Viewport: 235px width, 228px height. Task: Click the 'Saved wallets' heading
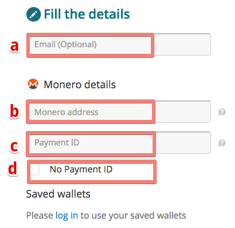(58, 194)
